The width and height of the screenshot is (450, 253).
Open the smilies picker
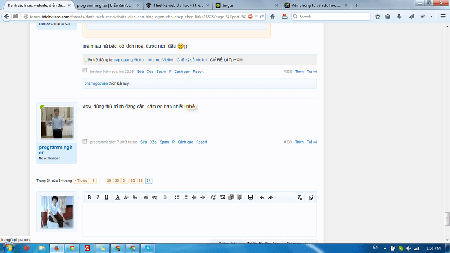coord(213,197)
